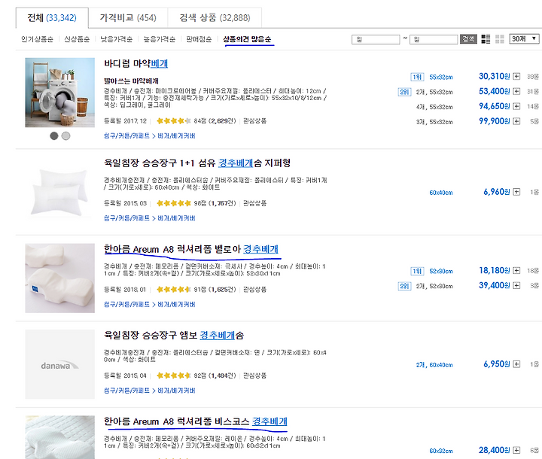This screenshot has height=459, width=542.
Task: Open 한아름 Areum A8 벨로아 경추베개 title
Action: click(x=191, y=249)
